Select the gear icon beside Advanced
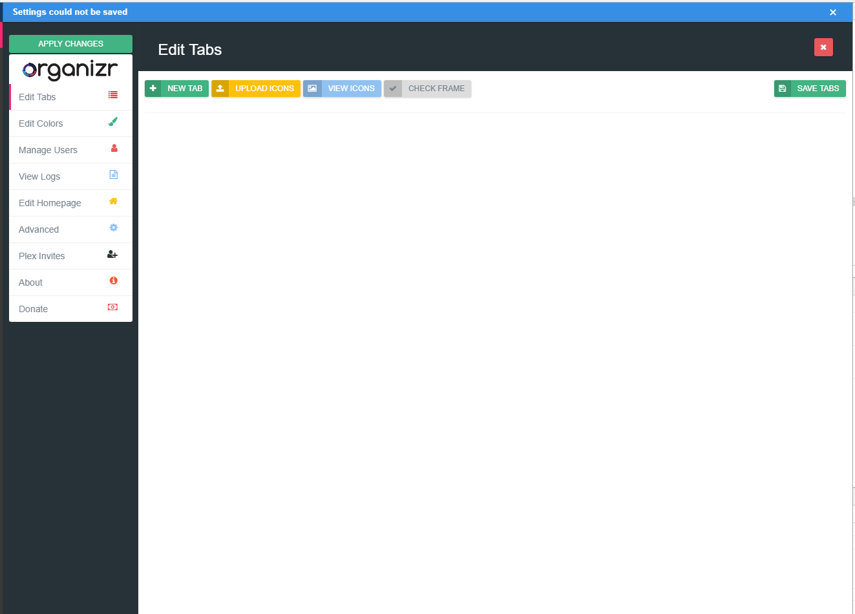The width and height of the screenshot is (855, 614). tap(113, 228)
